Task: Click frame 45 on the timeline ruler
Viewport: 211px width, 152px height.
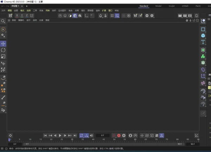Action: (x=104, y=140)
